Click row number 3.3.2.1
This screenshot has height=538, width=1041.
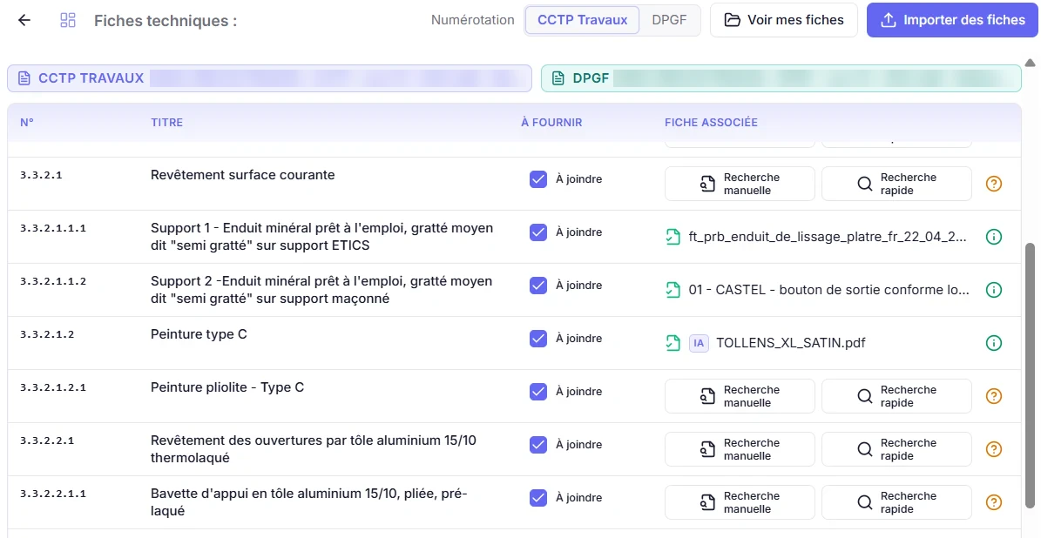(x=41, y=176)
